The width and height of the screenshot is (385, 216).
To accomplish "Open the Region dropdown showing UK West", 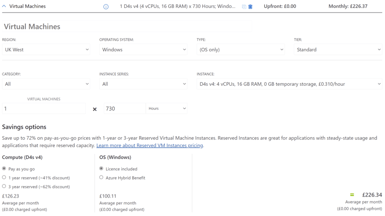I will 46,50.
